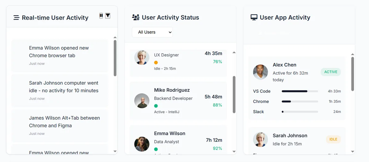This screenshot has height=162, width=369.
Task: Click the 'User Activity Status' heading
Action: click(170, 17)
